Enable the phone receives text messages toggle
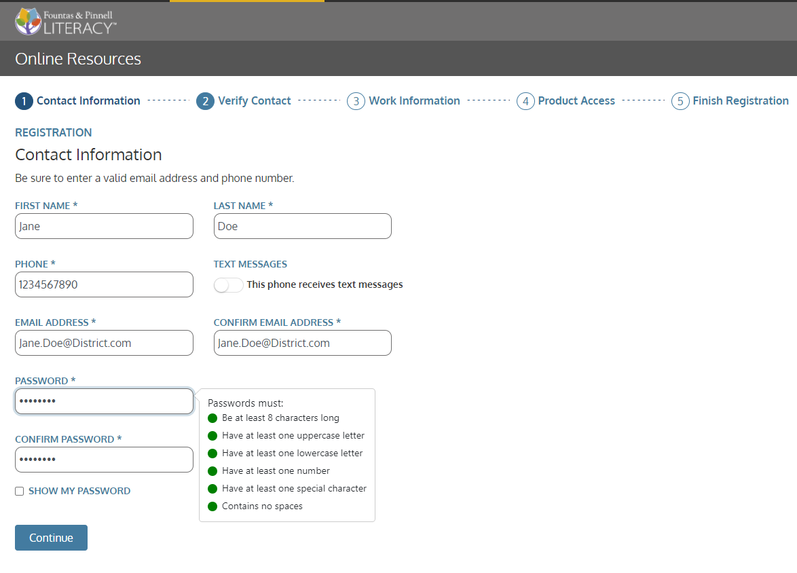Viewport: 797px width, 573px height. [x=228, y=285]
